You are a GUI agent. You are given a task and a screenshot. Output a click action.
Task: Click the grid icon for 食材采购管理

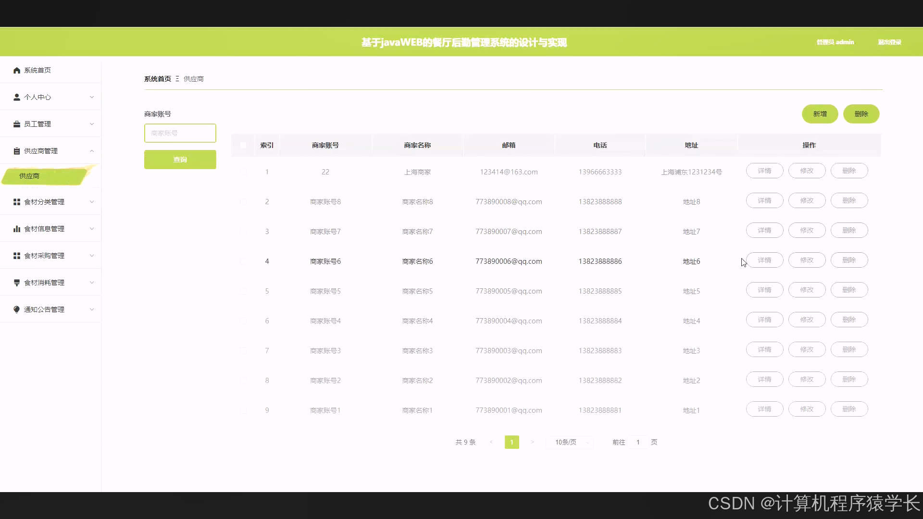click(17, 256)
